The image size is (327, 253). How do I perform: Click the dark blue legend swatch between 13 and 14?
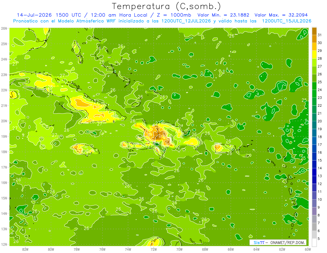tap(314, 172)
